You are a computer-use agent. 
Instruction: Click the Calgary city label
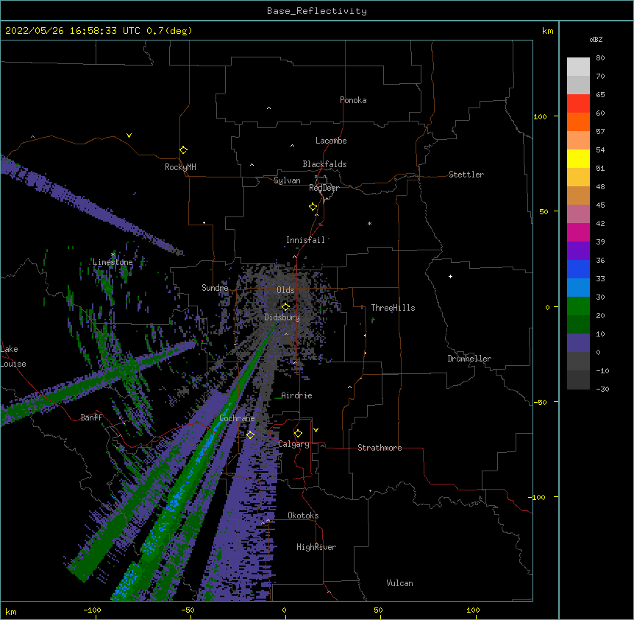294,444
